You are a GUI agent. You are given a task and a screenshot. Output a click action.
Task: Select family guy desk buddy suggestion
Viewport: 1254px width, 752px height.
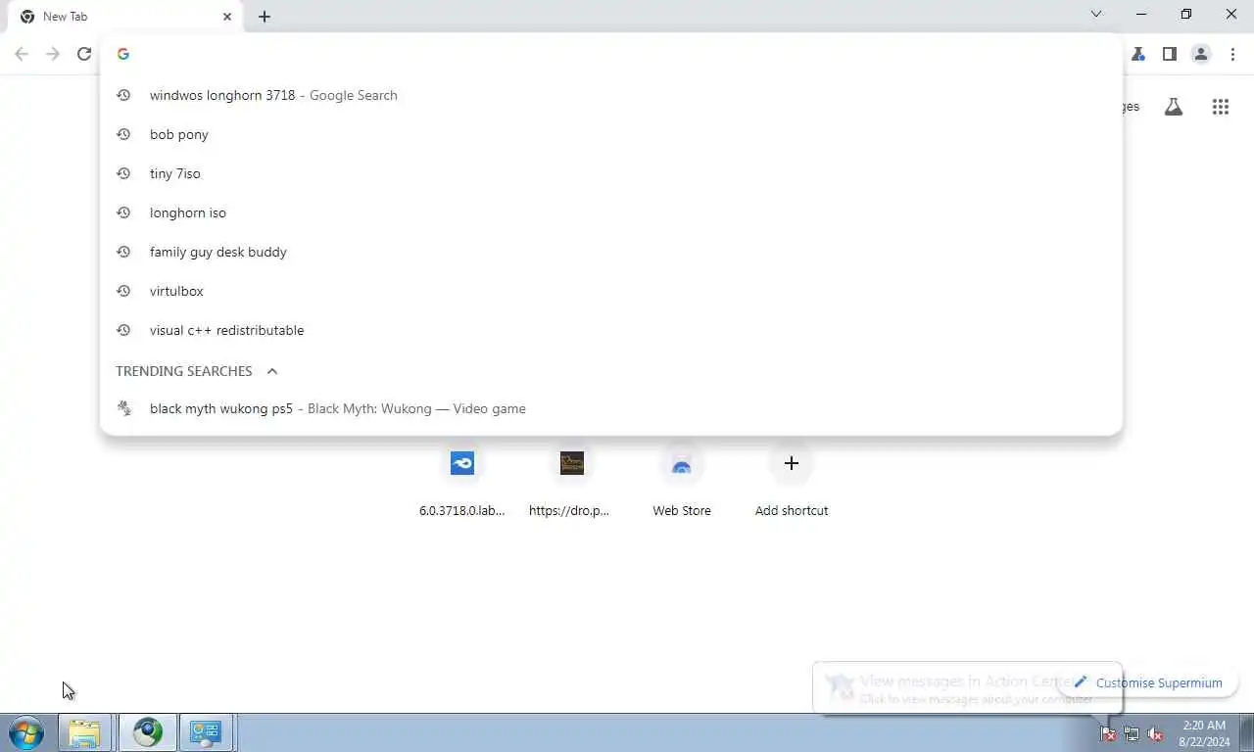pyautogui.click(x=611, y=252)
